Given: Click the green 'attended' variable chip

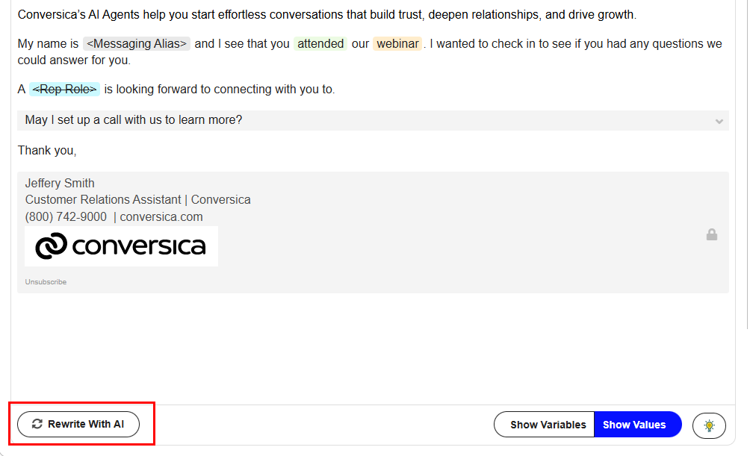Looking at the screenshot, I should tap(320, 44).
